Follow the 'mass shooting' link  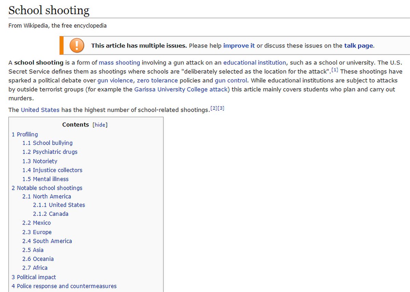point(119,63)
